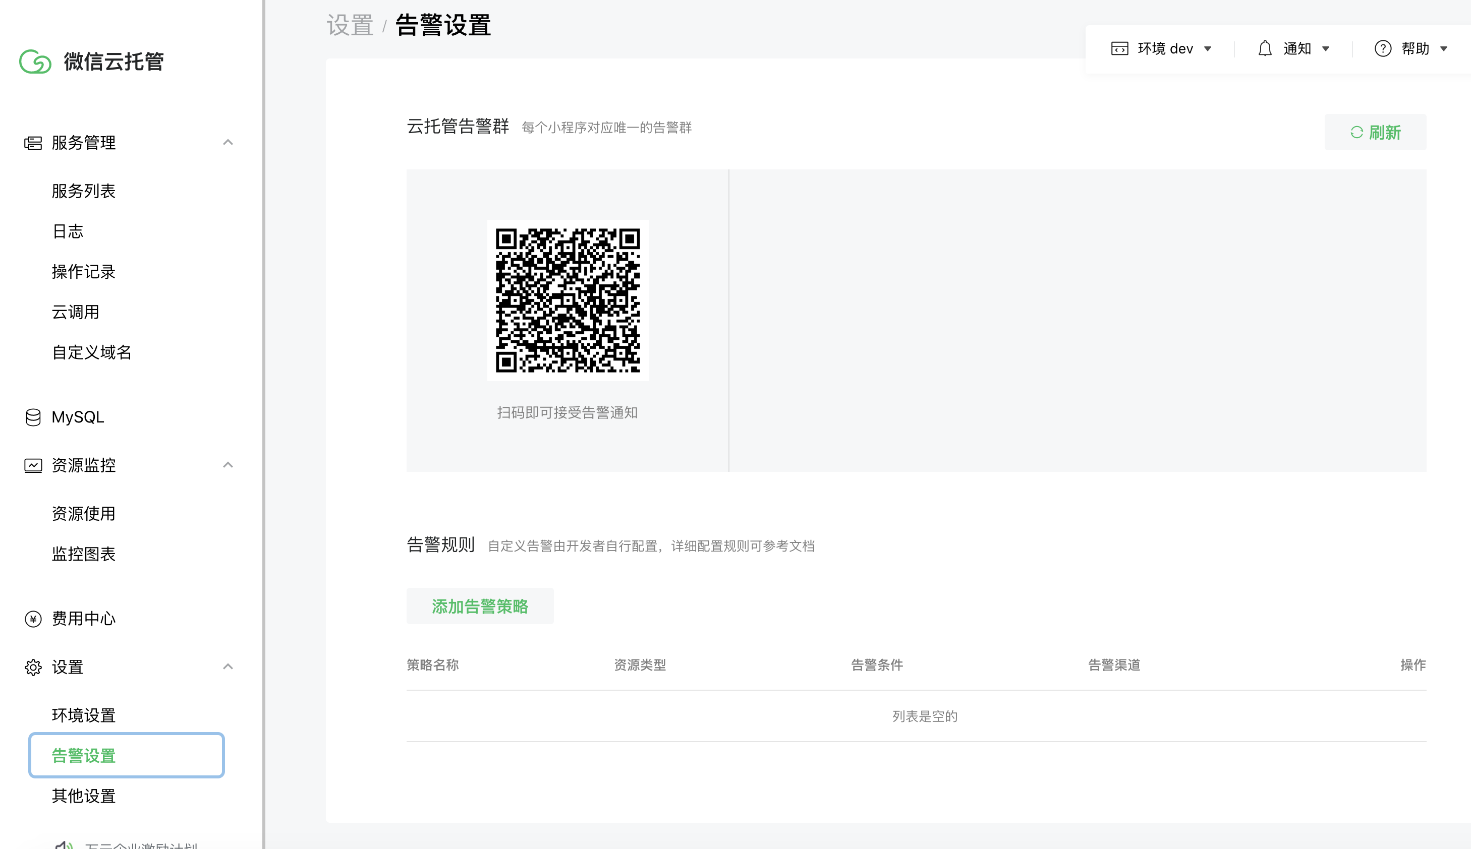Click the 设置 gear icon in sidebar
1471x849 pixels.
point(33,667)
